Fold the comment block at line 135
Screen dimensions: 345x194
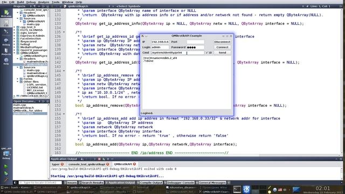click(x=64, y=32)
